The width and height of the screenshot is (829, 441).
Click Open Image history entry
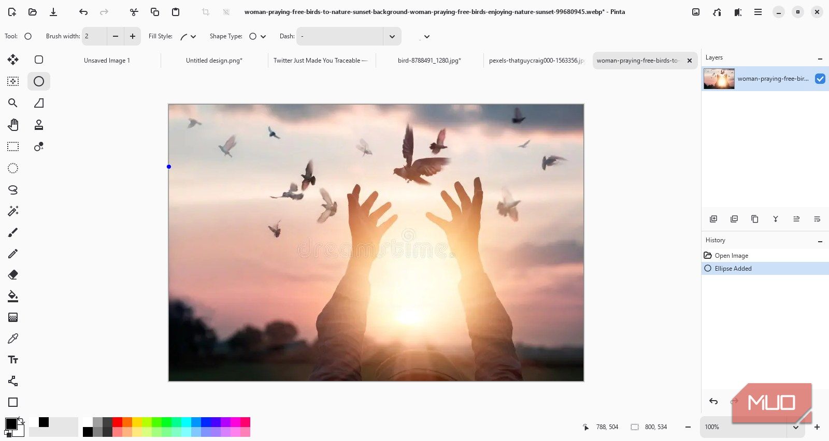765,256
